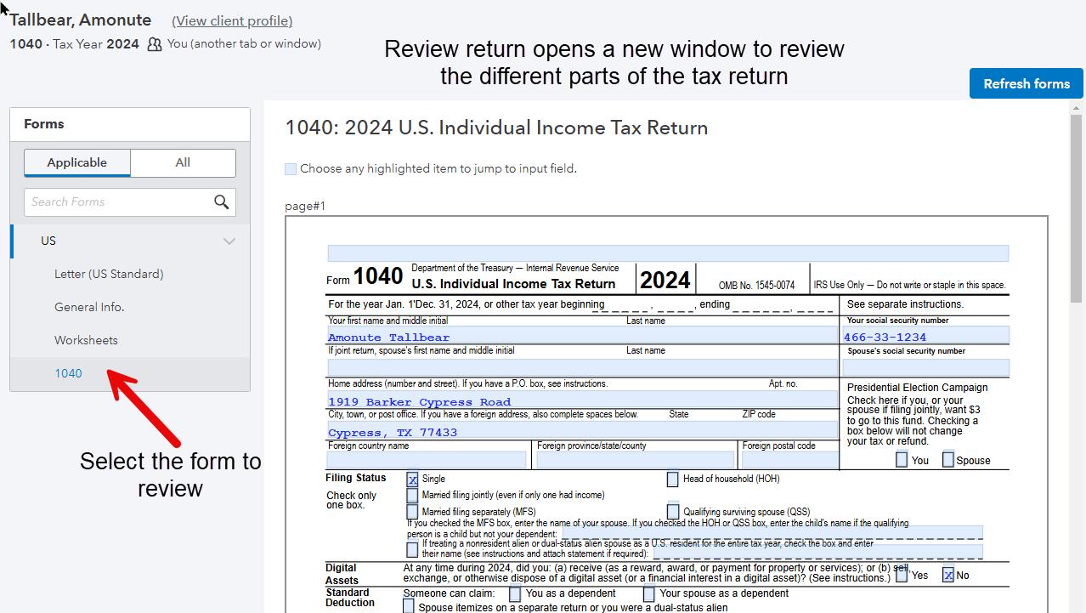The height and width of the screenshot is (613, 1086).
Task: Select US in the forms tree
Action: click(48, 241)
